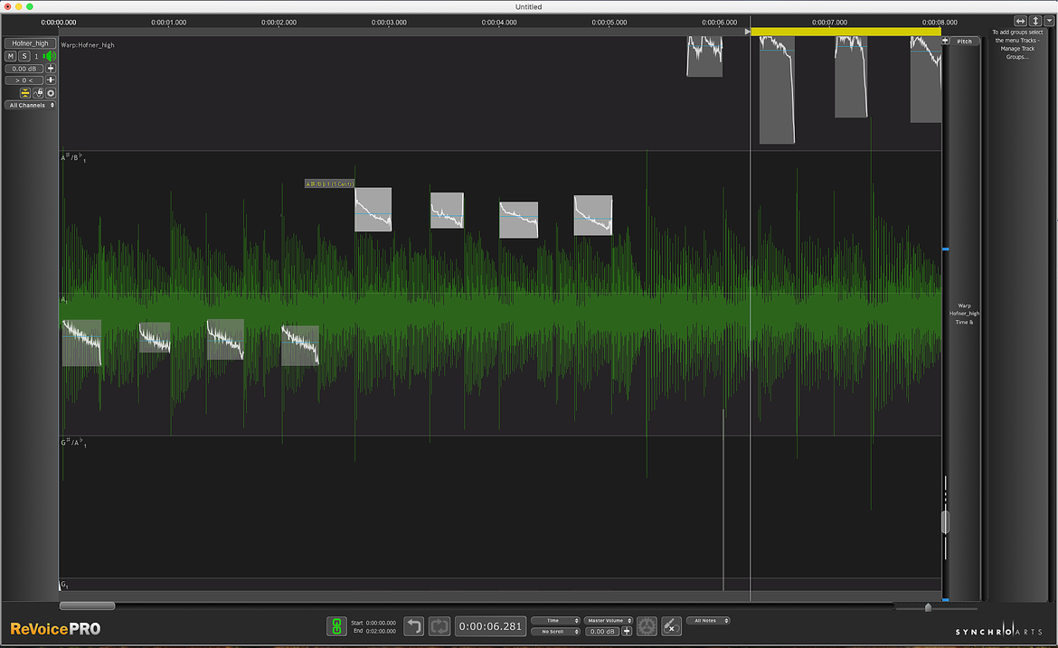This screenshot has height=648, width=1058.
Task: Open the Time display format dropdown
Action: pyautogui.click(x=556, y=620)
